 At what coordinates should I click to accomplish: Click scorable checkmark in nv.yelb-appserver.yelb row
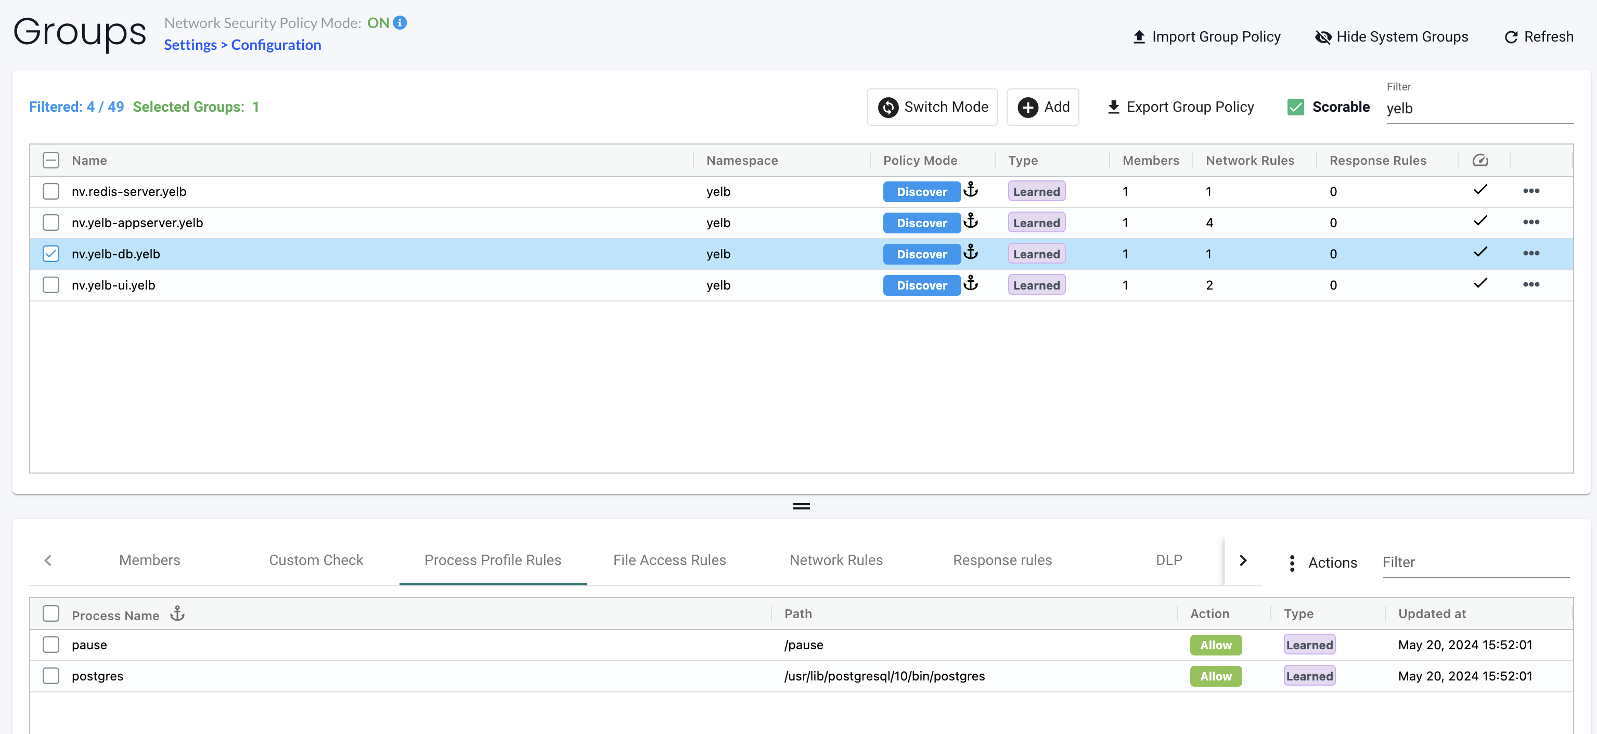(x=1480, y=220)
